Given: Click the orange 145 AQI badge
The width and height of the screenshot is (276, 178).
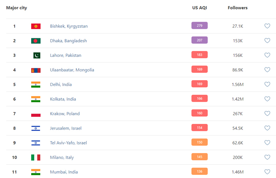Looking at the screenshot, I should pos(200,157).
